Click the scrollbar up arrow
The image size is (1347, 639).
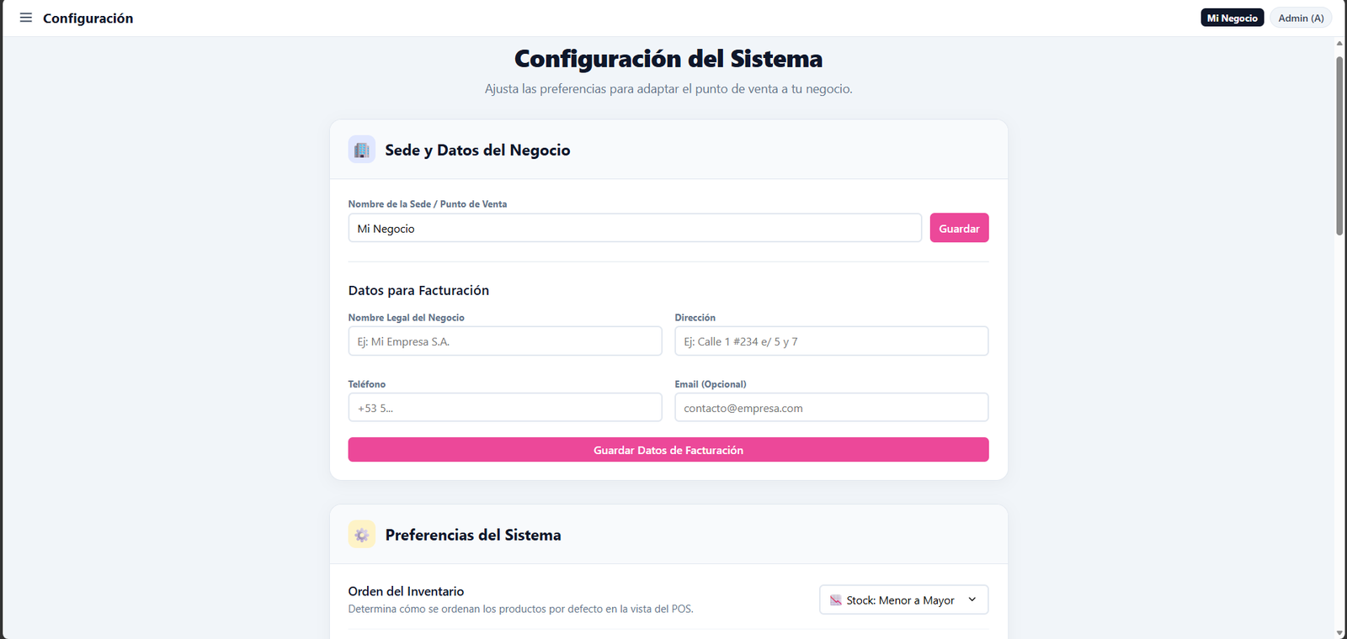pyautogui.click(x=1339, y=44)
